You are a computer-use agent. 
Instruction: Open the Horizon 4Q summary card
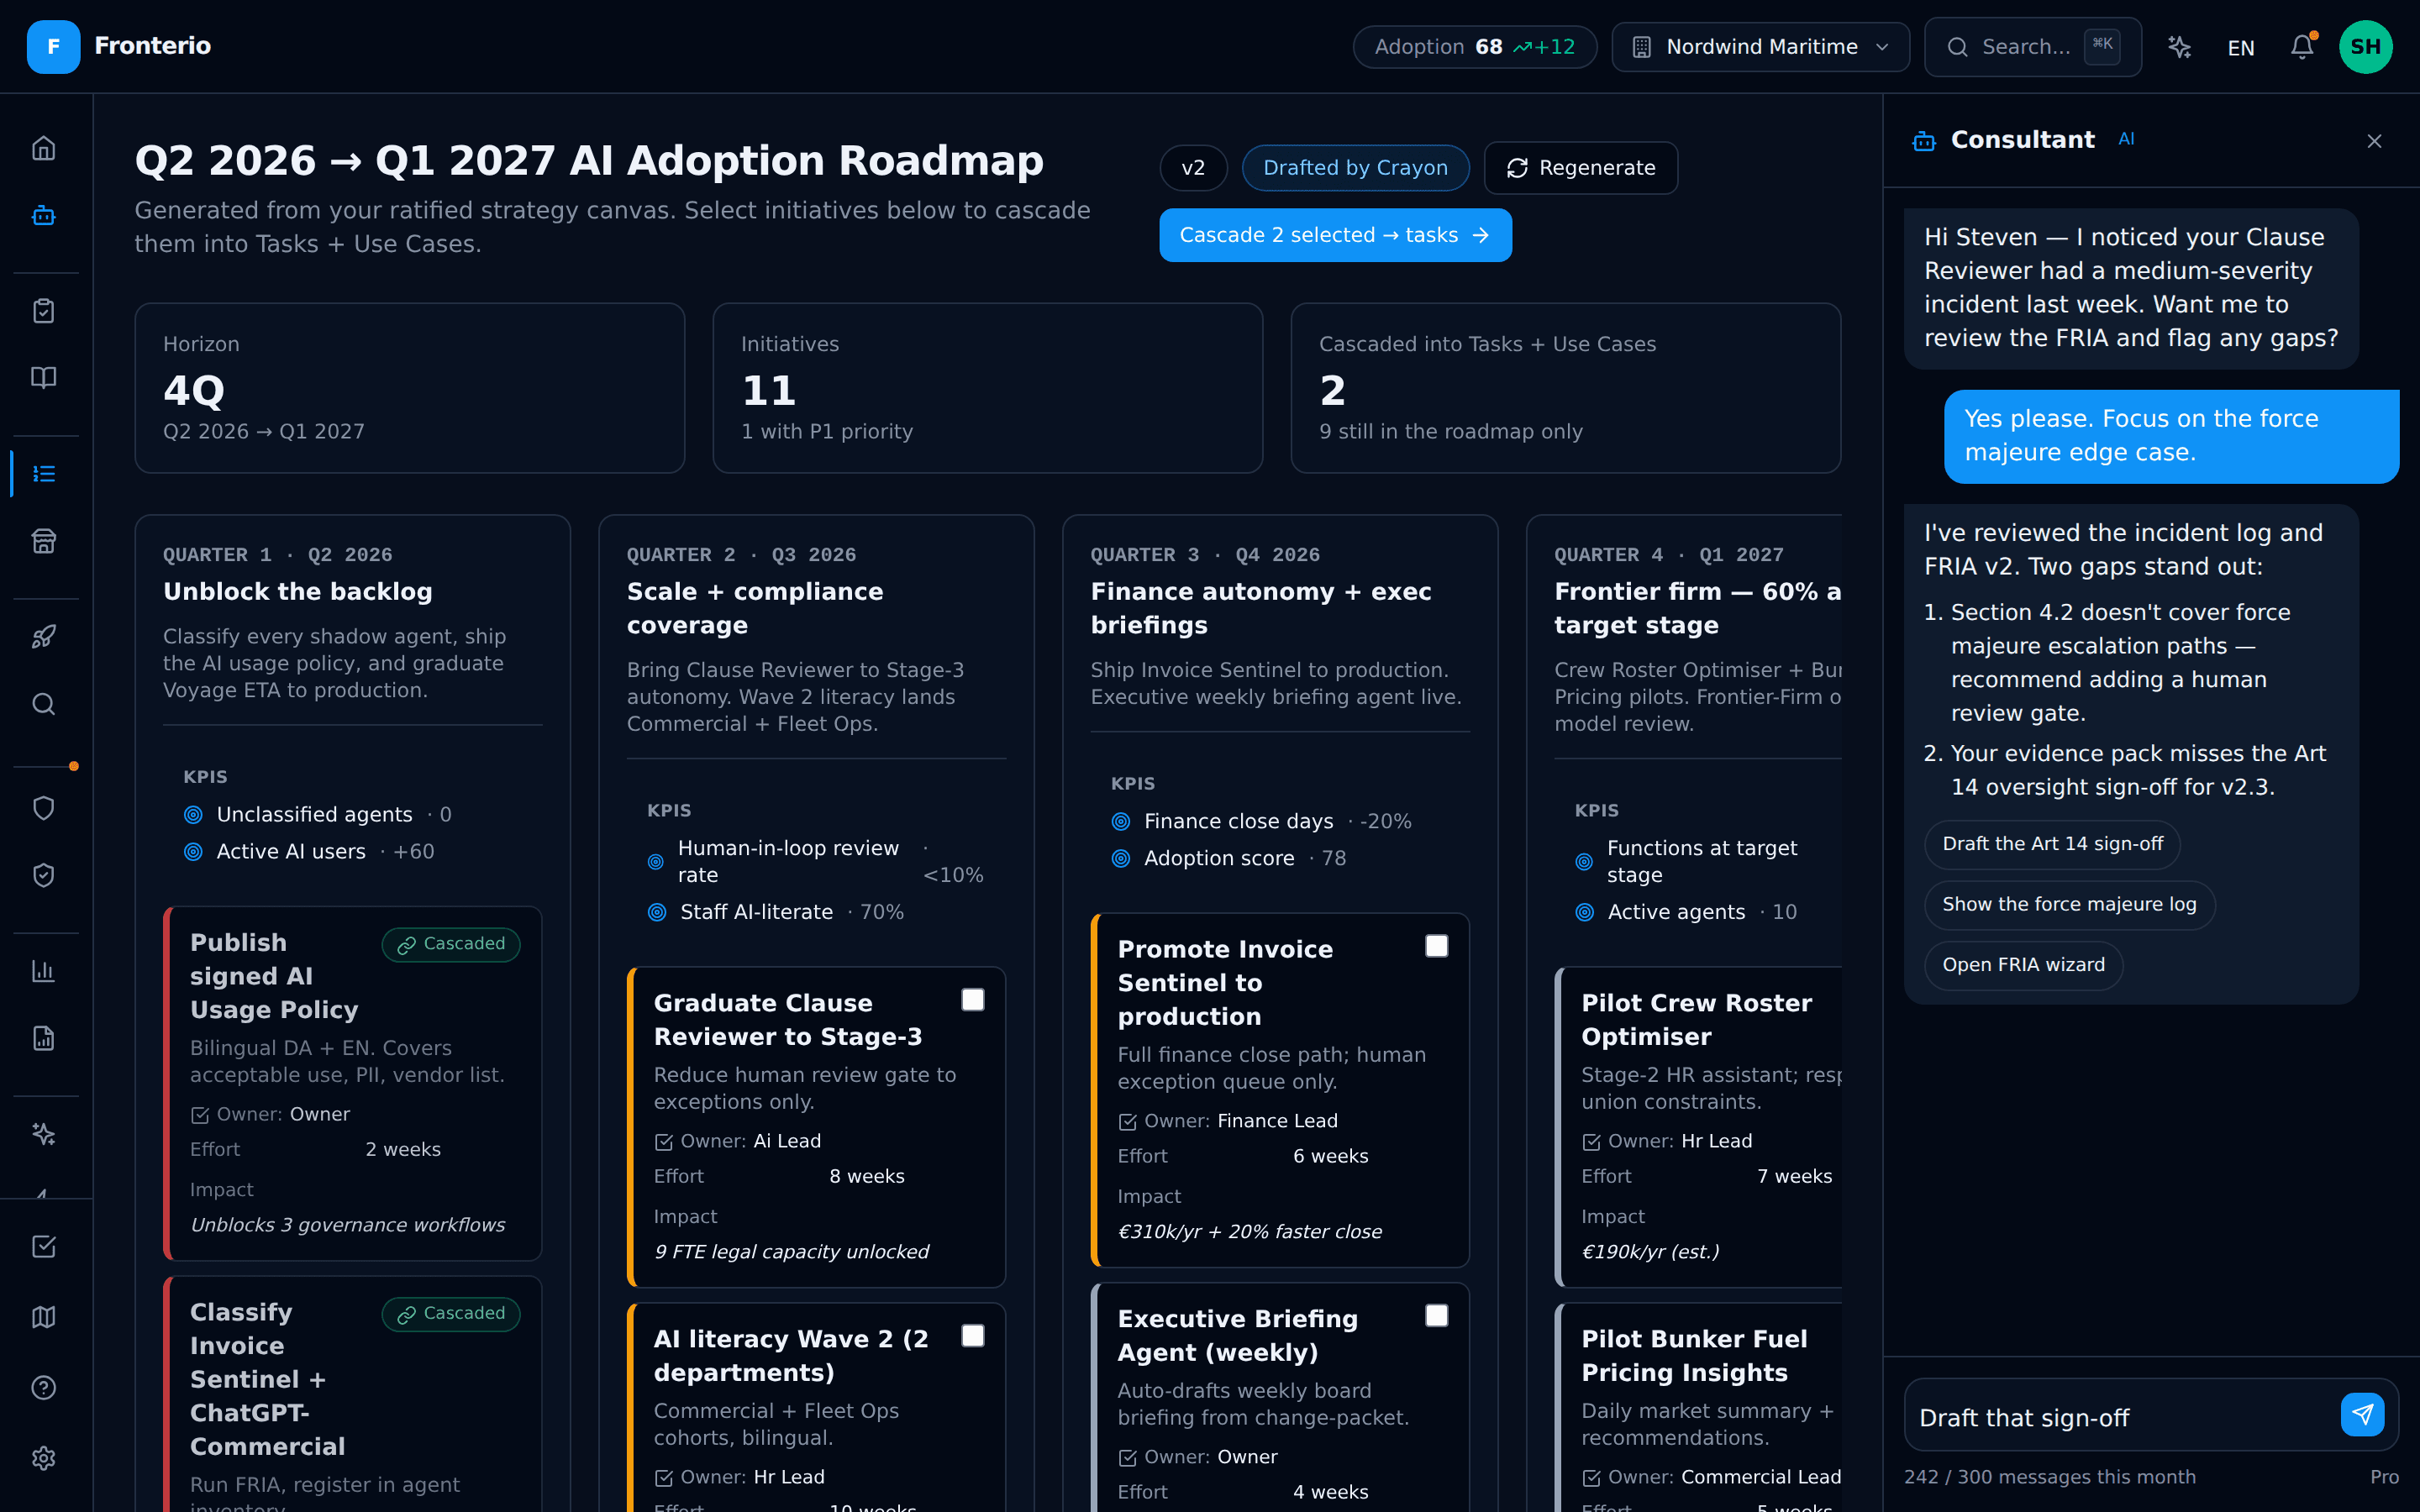(410, 388)
